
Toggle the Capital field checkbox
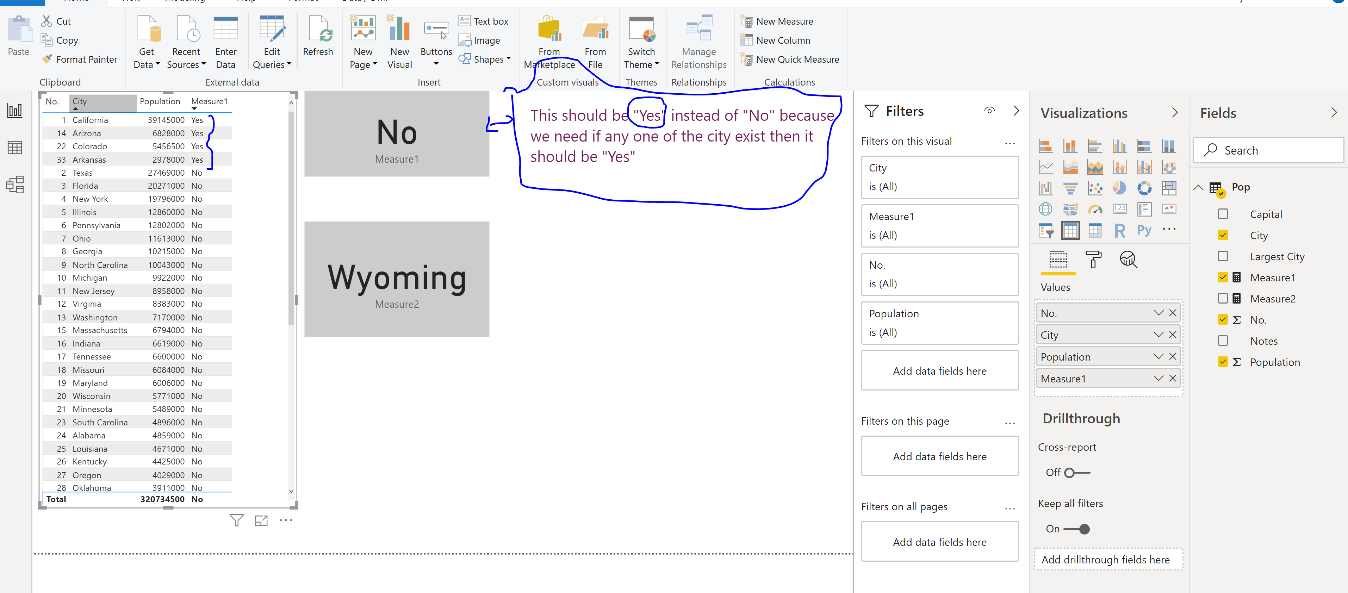1223,214
